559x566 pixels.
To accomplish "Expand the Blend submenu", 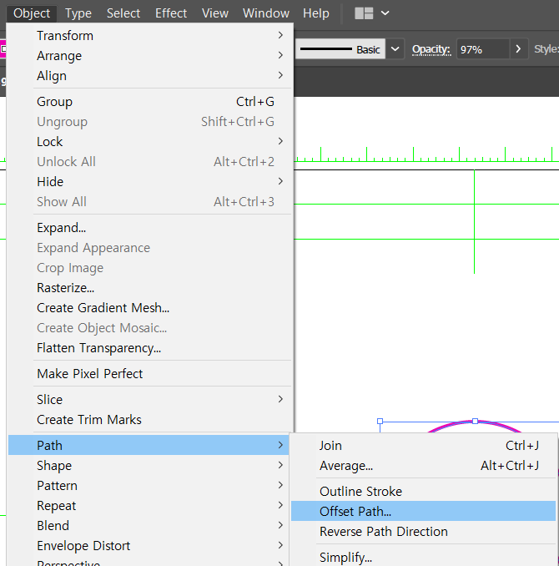I will (x=149, y=526).
